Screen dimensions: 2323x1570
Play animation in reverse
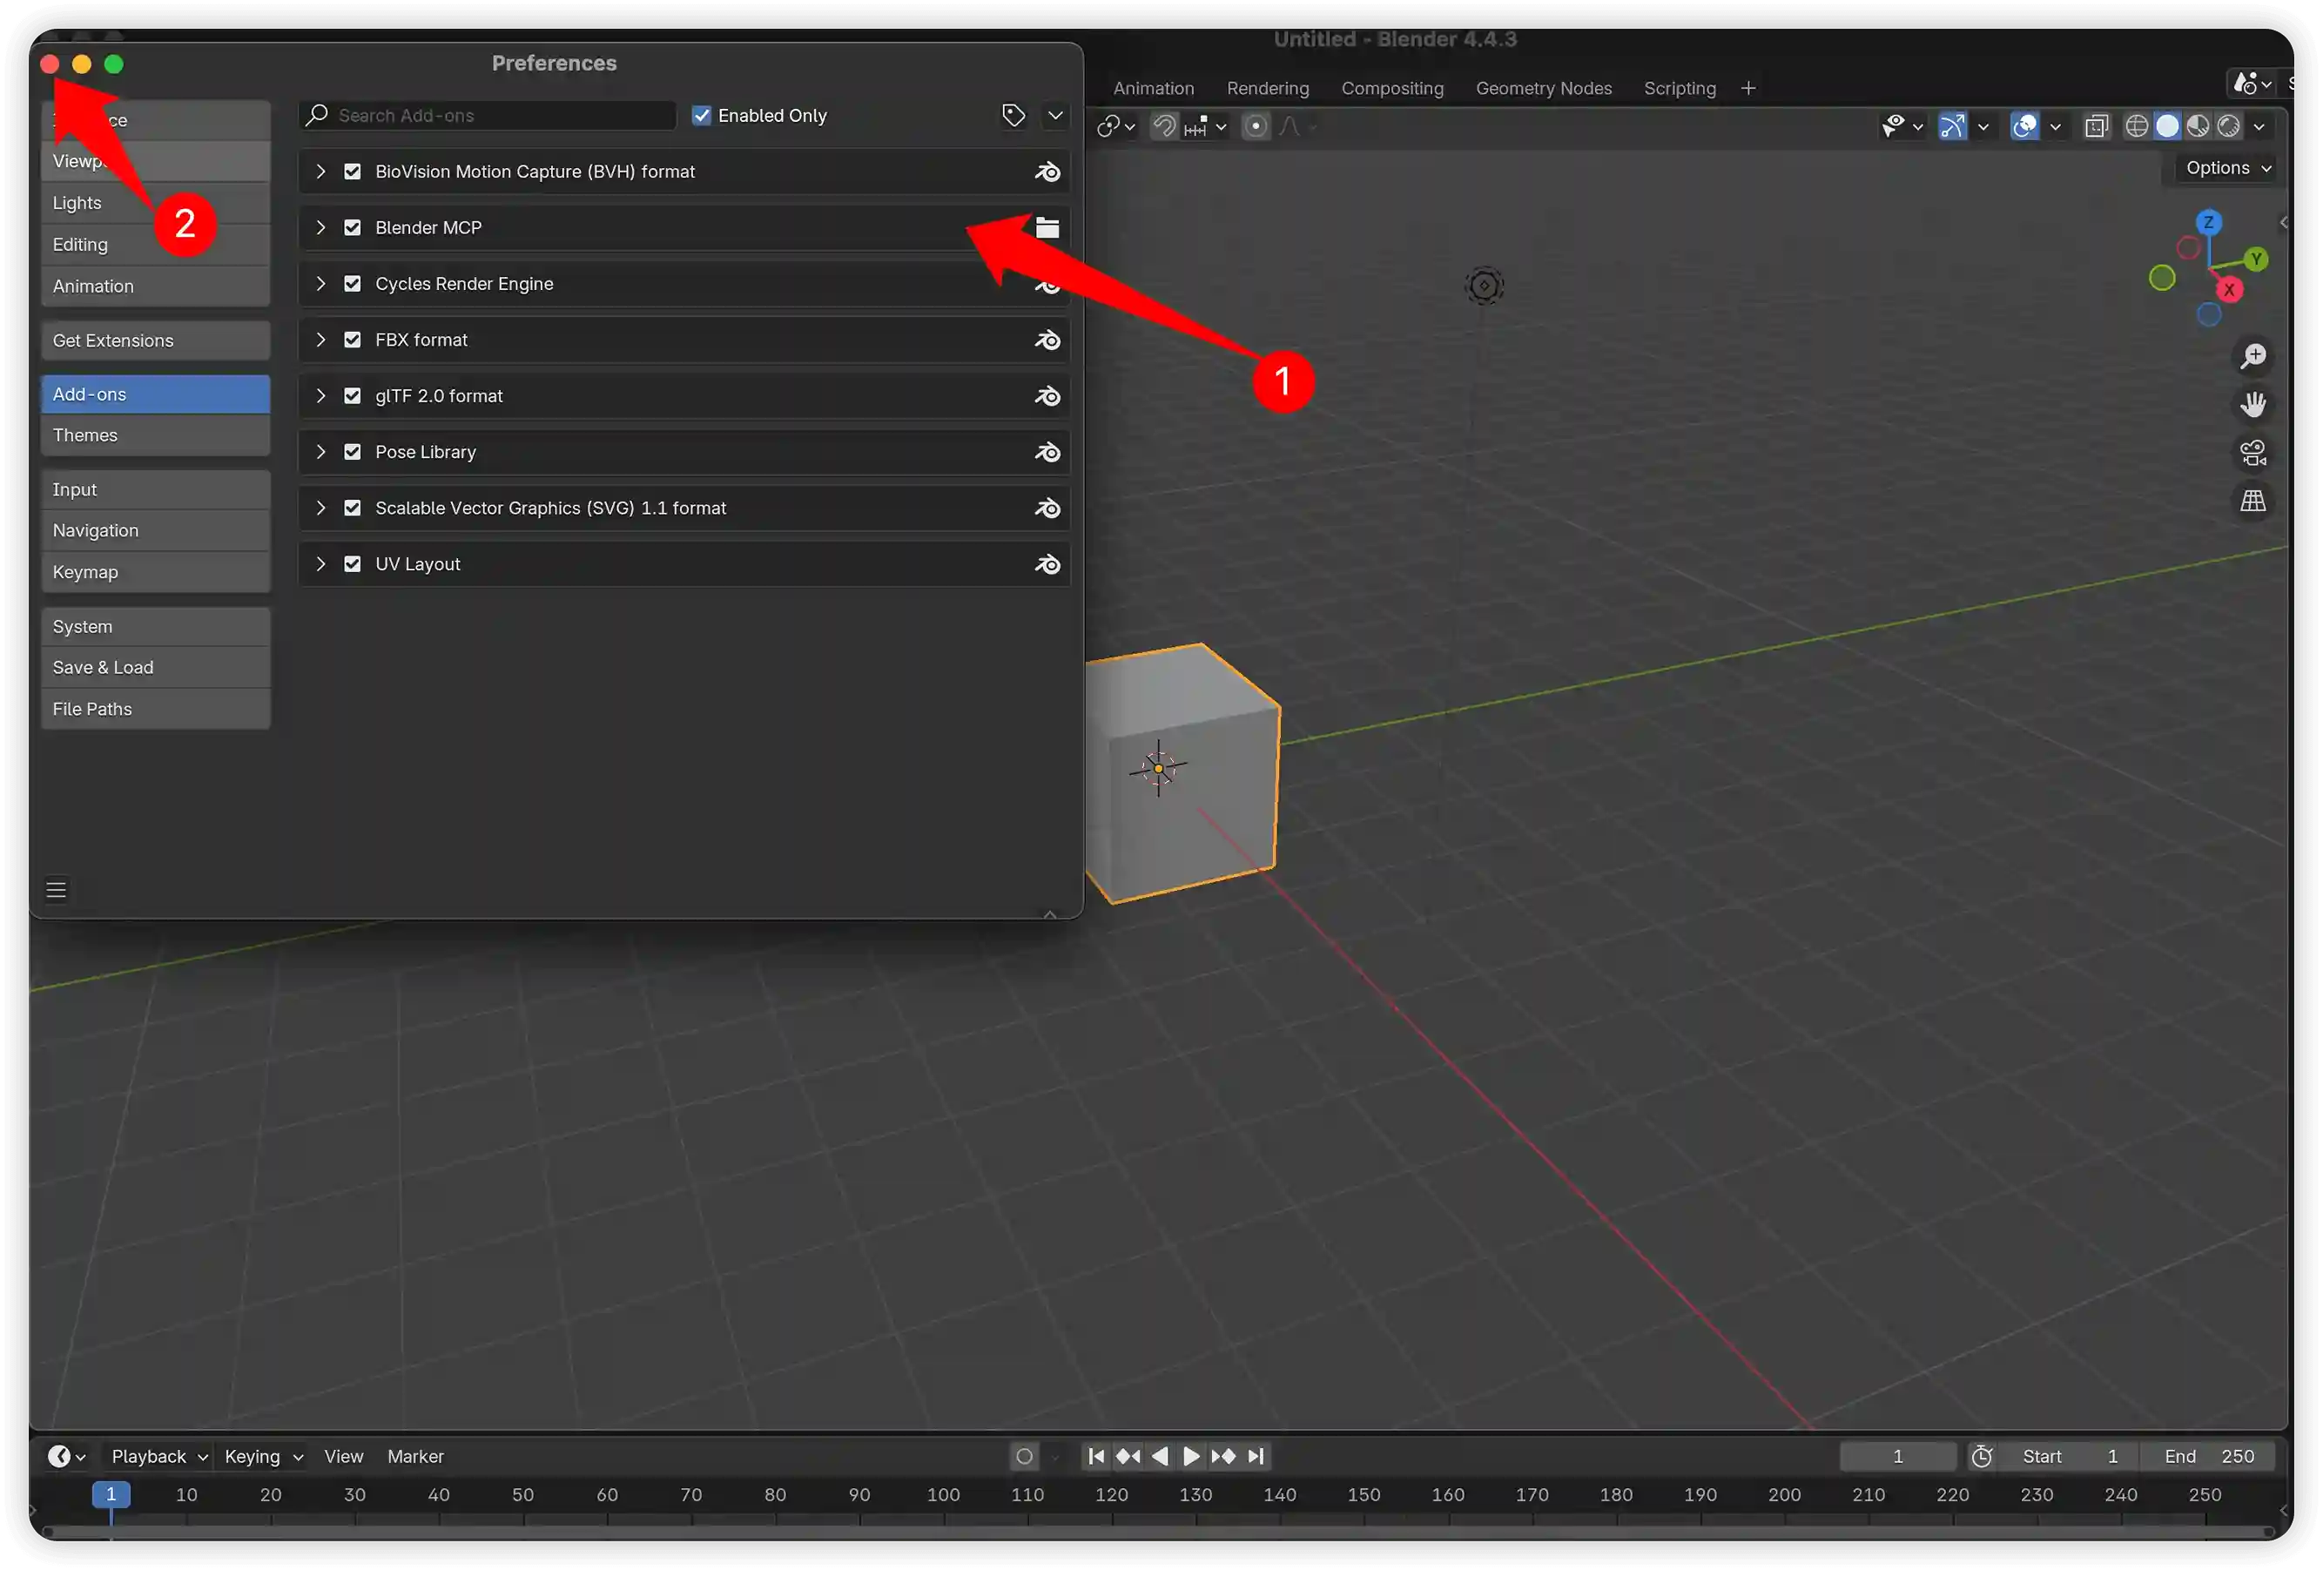[x=1160, y=1456]
